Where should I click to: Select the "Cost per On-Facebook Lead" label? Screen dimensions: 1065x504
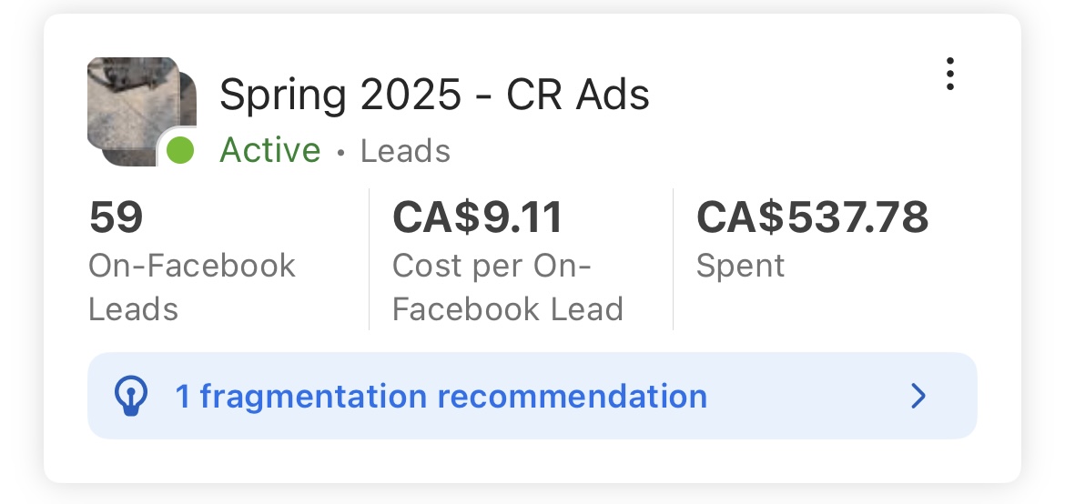click(507, 287)
